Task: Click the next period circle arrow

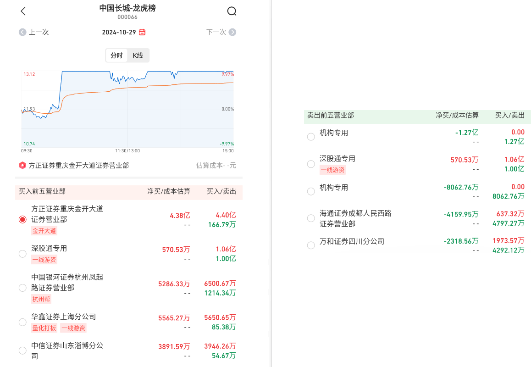Action: (x=232, y=32)
